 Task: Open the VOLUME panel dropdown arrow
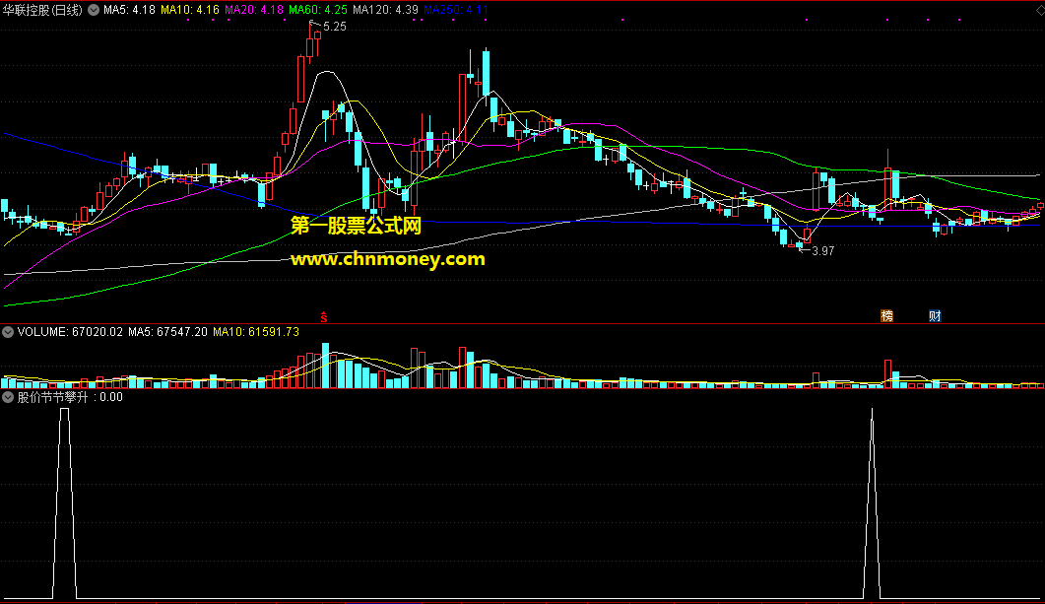pyautogui.click(x=8, y=332)
